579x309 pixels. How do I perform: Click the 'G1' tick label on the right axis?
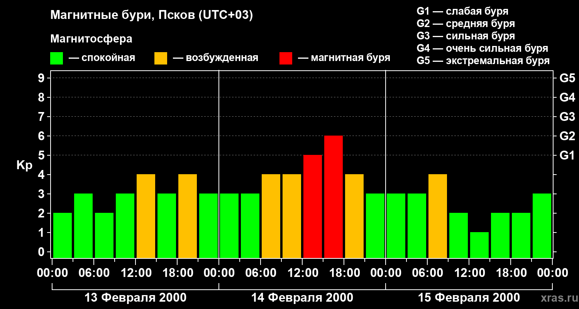point(567,155)
